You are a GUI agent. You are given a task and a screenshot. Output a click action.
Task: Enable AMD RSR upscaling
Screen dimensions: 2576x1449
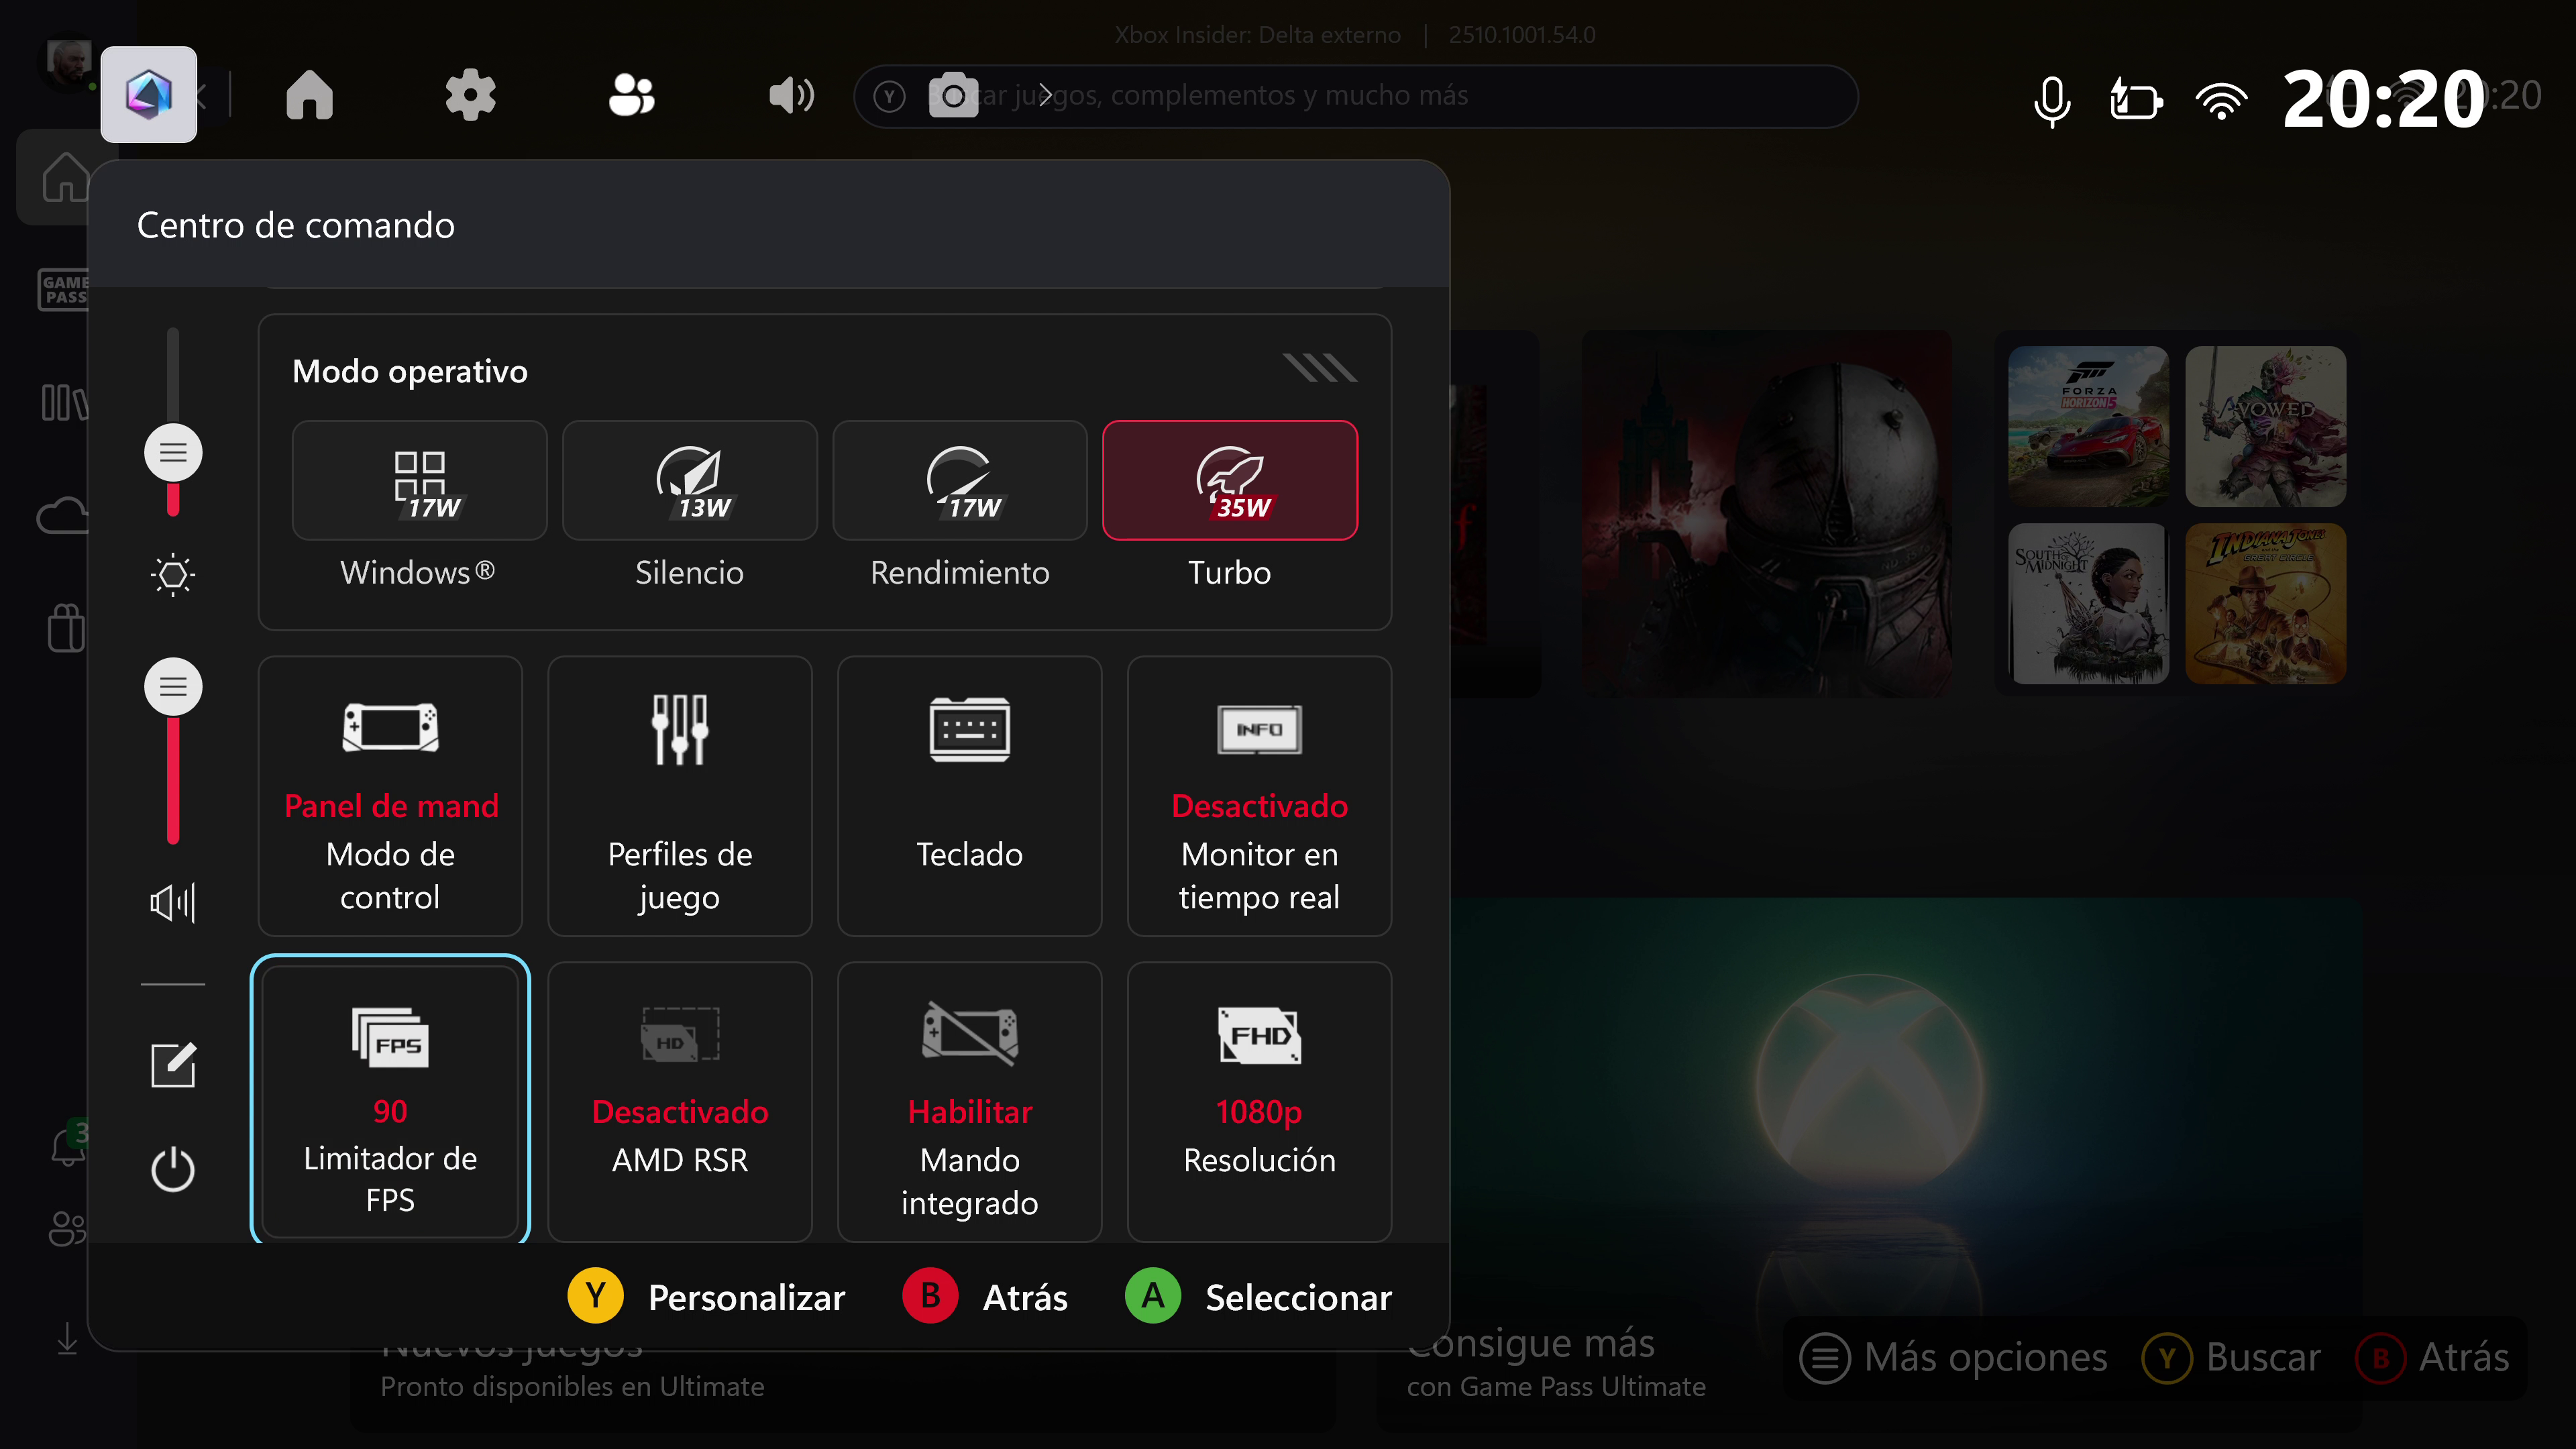[x=679, y=1100]
